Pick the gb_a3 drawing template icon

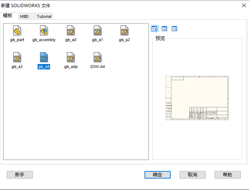pyautogui.click(x=17, y=57)
